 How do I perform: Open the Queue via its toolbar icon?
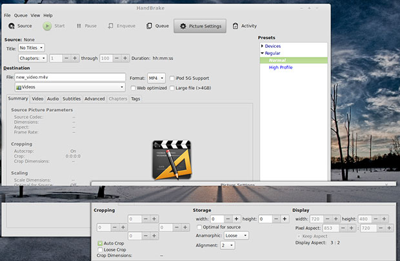tap(149, 26)
